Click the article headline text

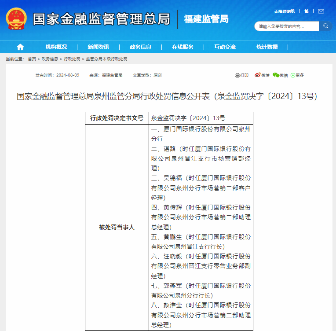click(x=167, y=96)
